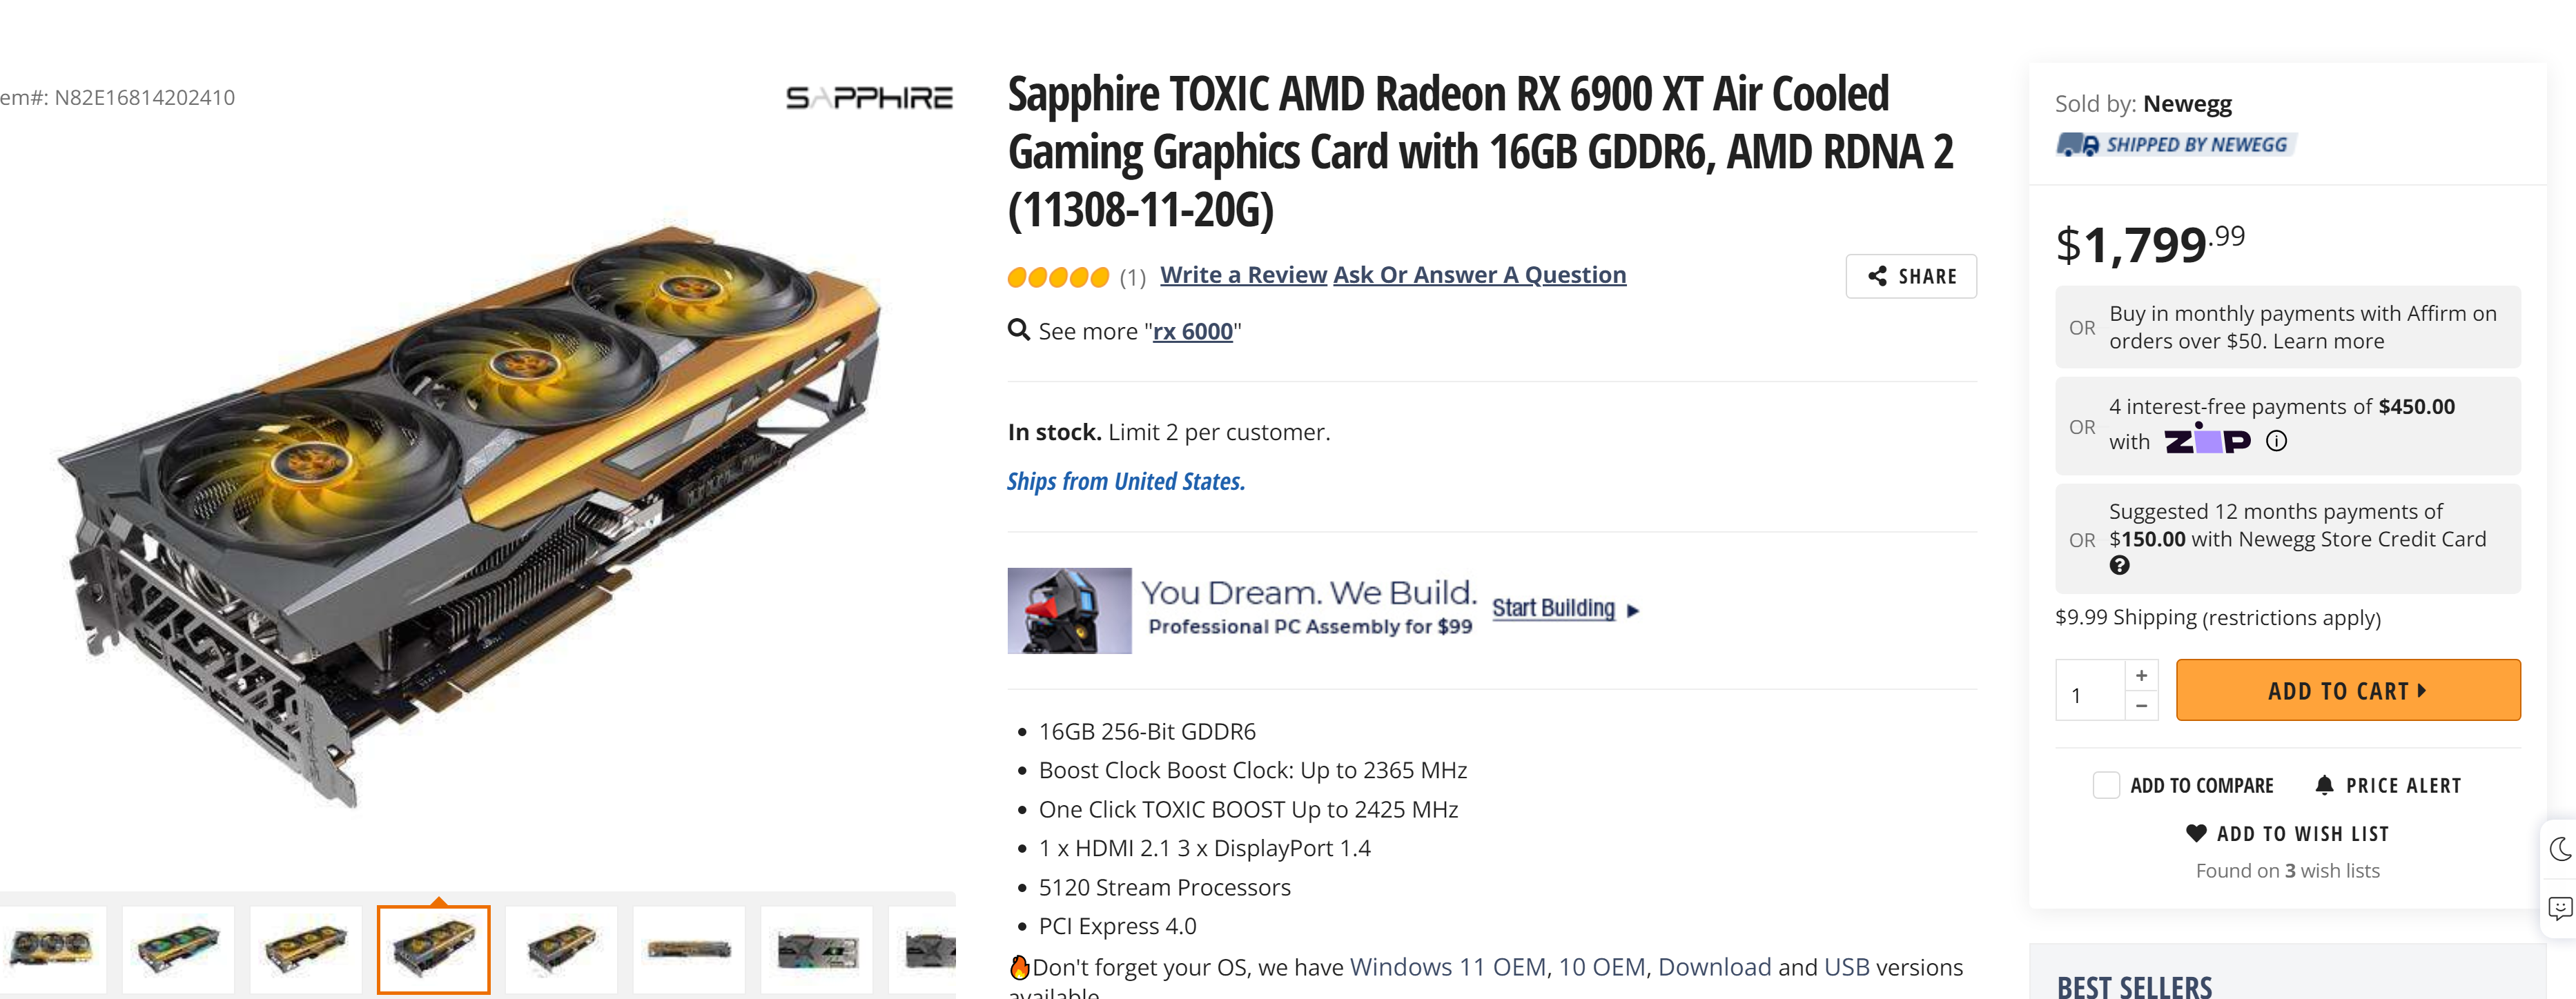Open the Write a Review link
Viewport: 2576px width, 999px height.
coord(1243,275)
